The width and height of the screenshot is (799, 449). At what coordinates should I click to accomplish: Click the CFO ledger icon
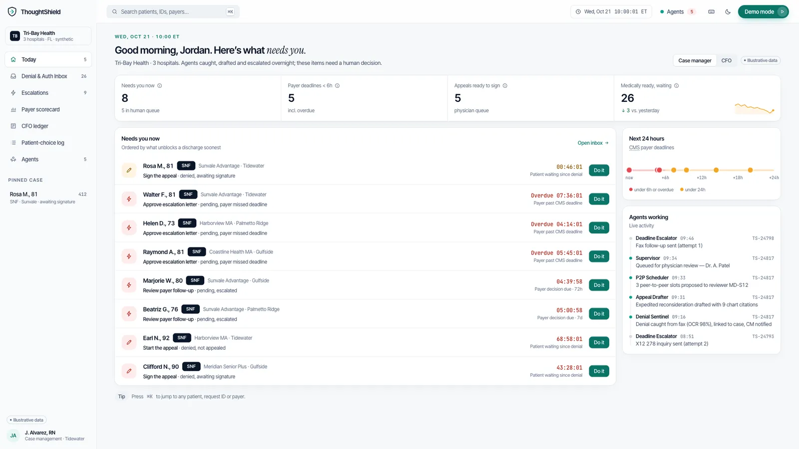(x=13, y=126)
